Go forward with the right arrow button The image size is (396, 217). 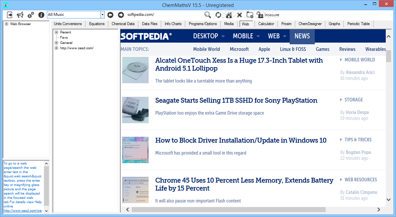tap(121, 15)
